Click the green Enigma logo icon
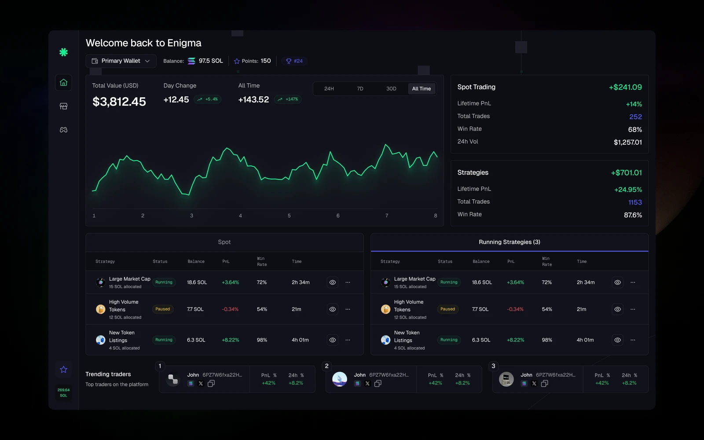 63,52
